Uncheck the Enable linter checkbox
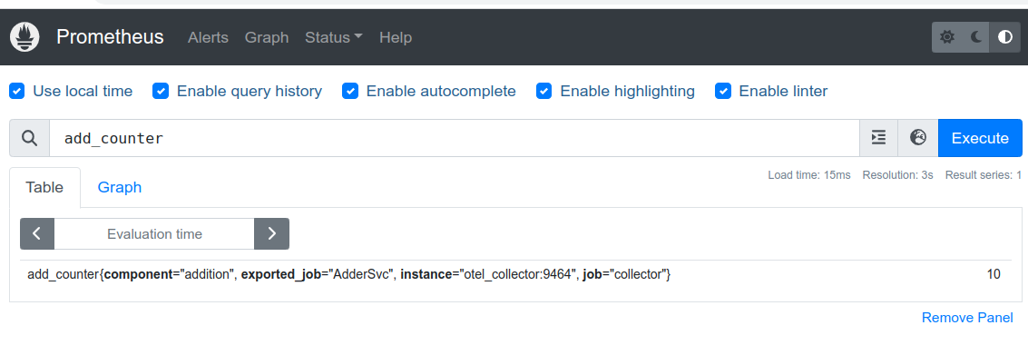 (723, 91)
